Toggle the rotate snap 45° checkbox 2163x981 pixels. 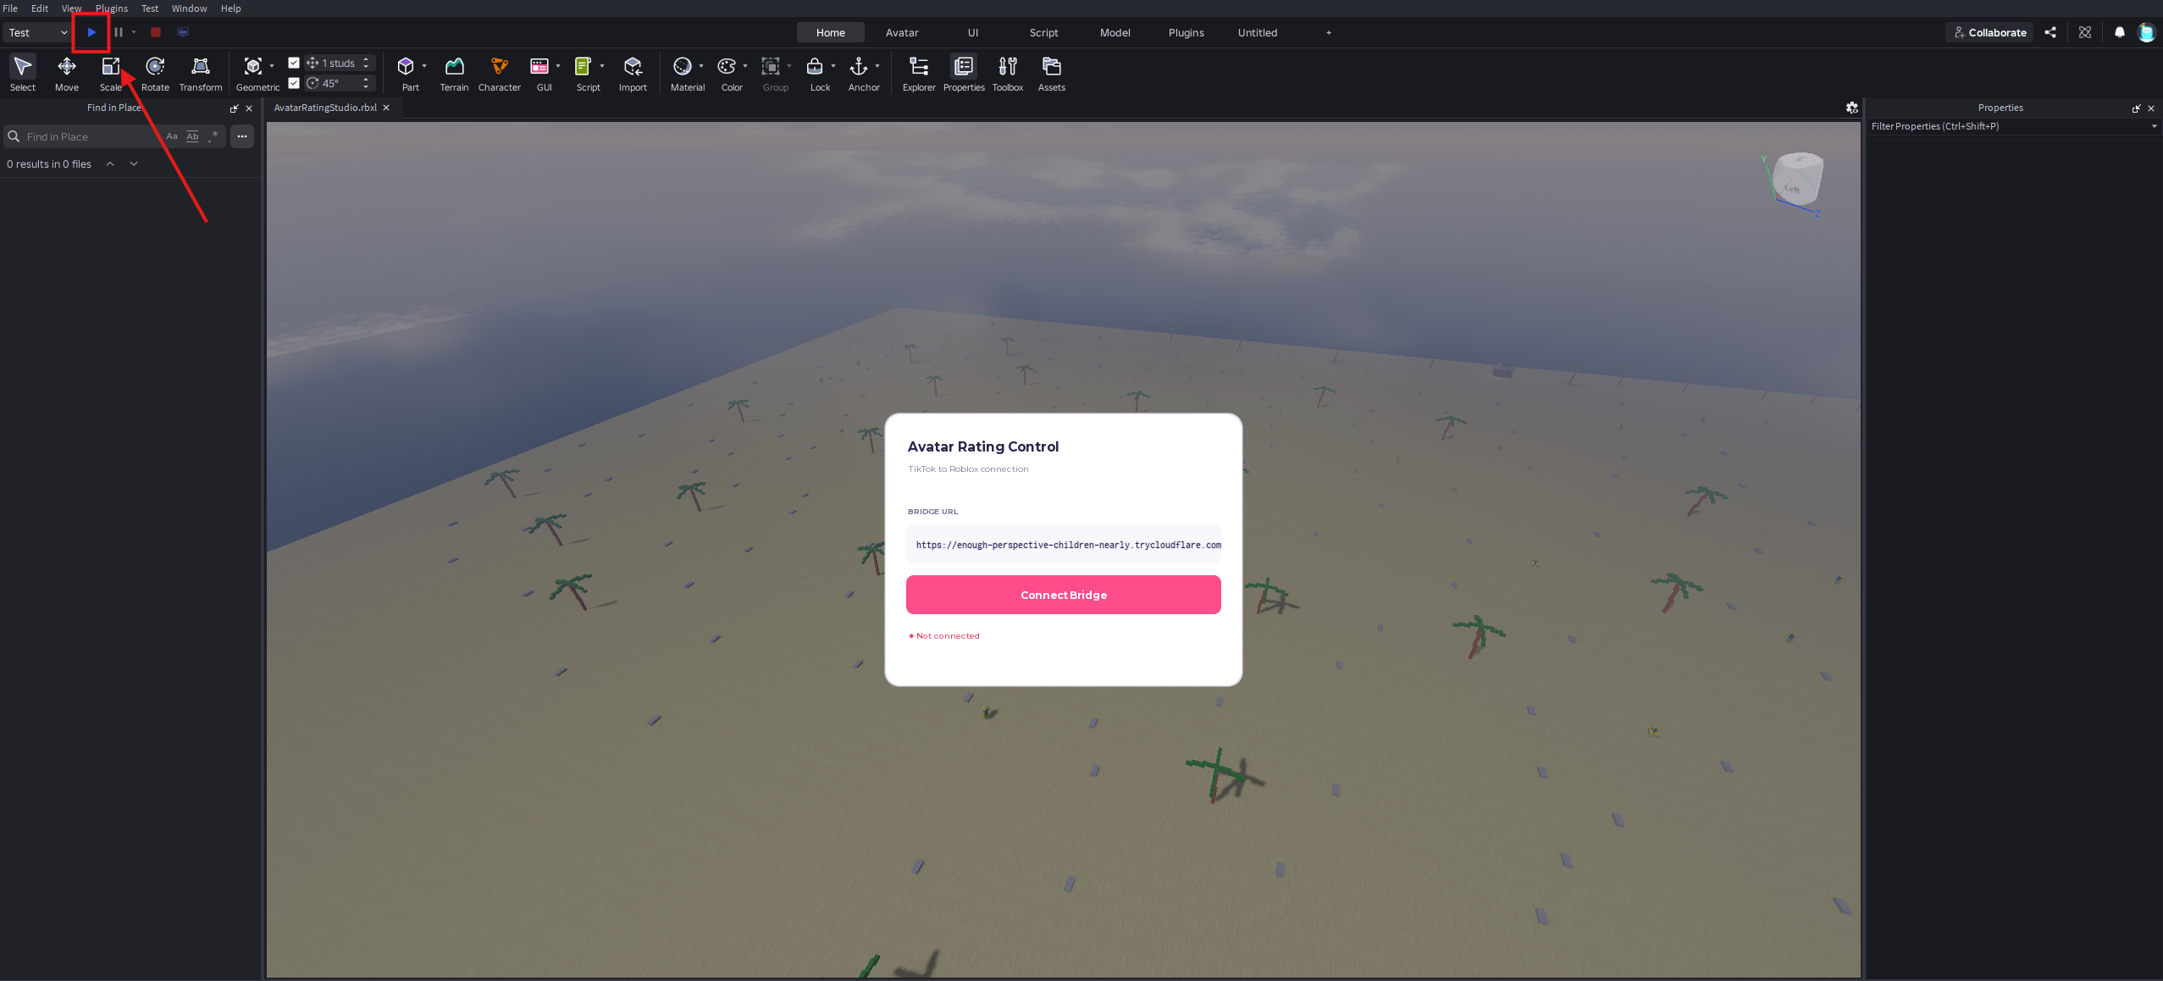pos(294,83)
